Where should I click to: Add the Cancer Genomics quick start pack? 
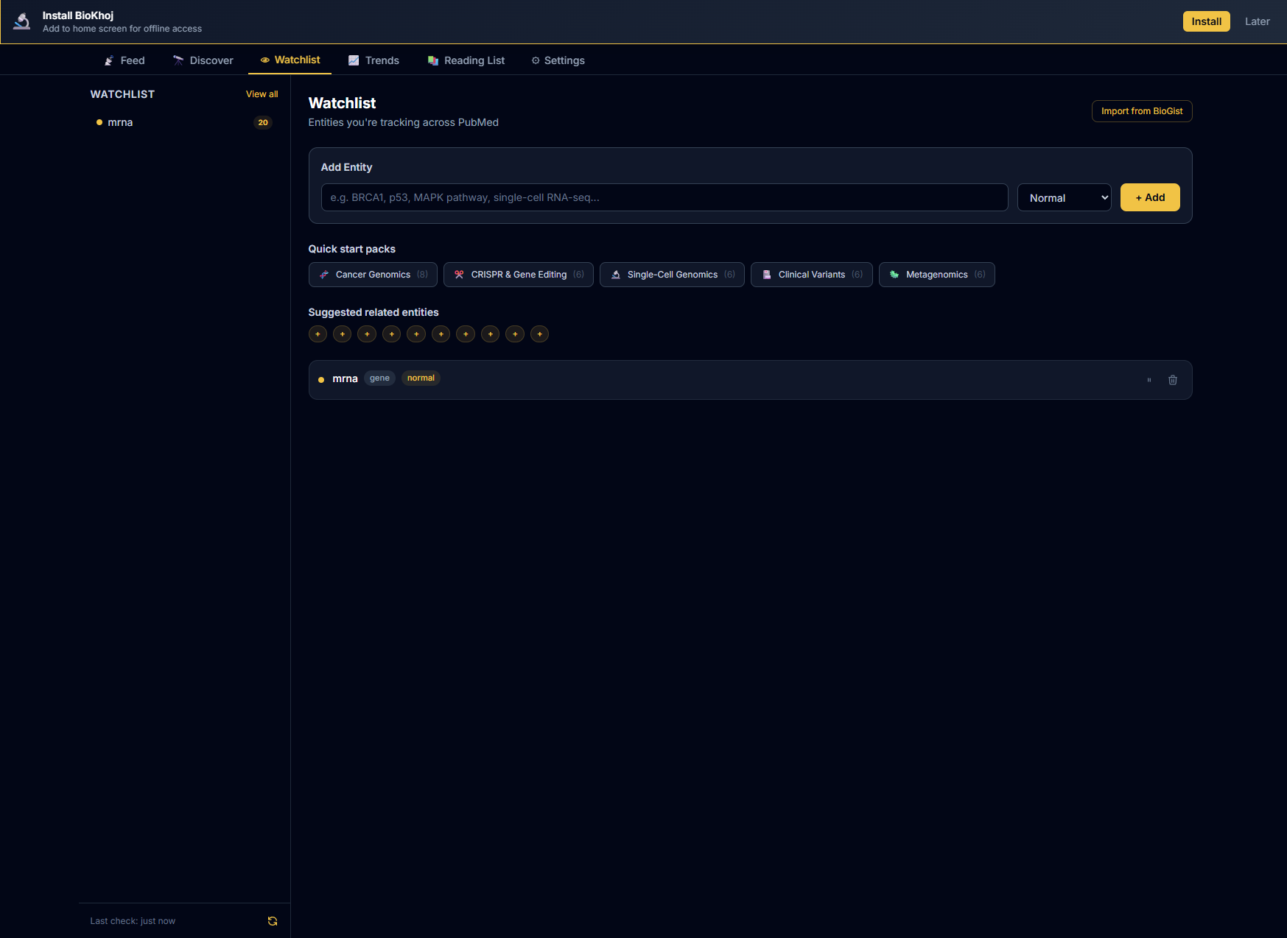pyautogui.click(x=373, y=275)
